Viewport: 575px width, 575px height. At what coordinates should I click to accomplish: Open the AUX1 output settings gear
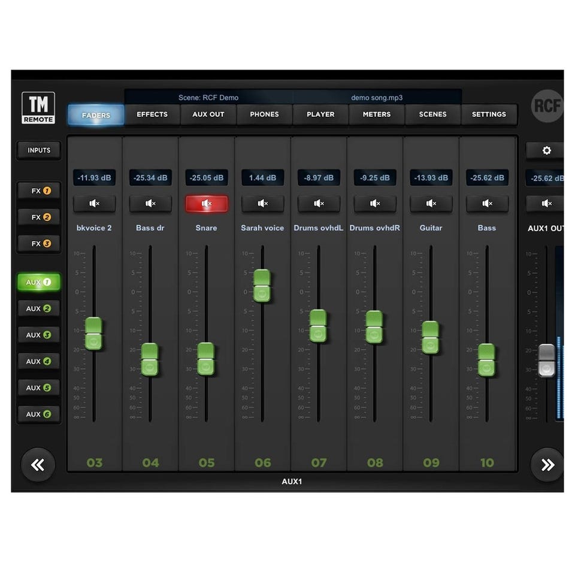point(546,150)
